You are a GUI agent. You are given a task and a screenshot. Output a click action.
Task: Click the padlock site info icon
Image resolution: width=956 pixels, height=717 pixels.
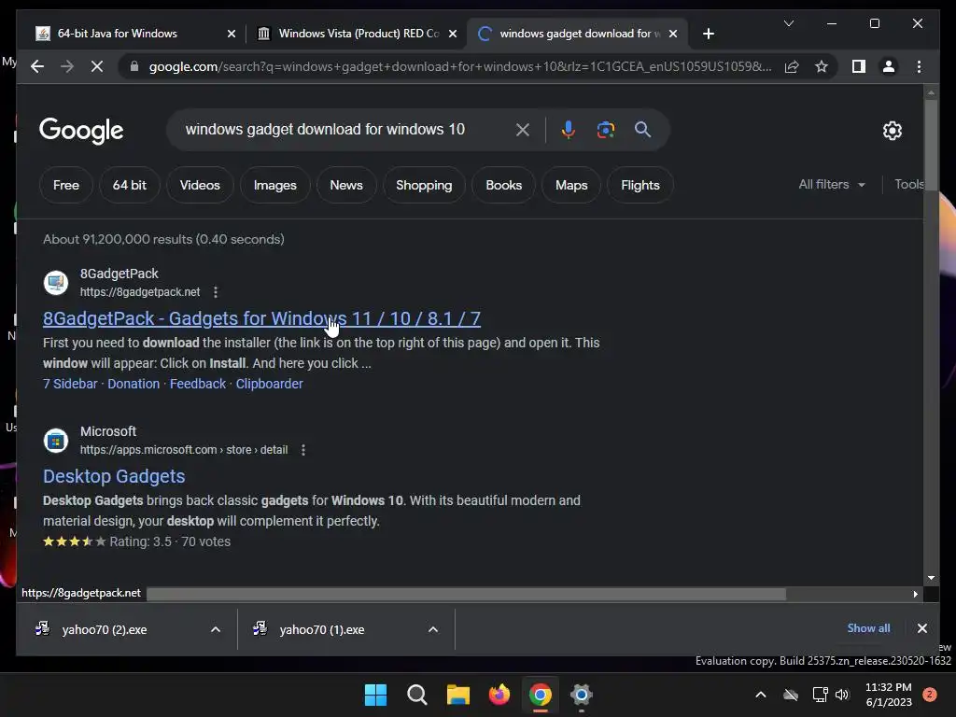134,66
